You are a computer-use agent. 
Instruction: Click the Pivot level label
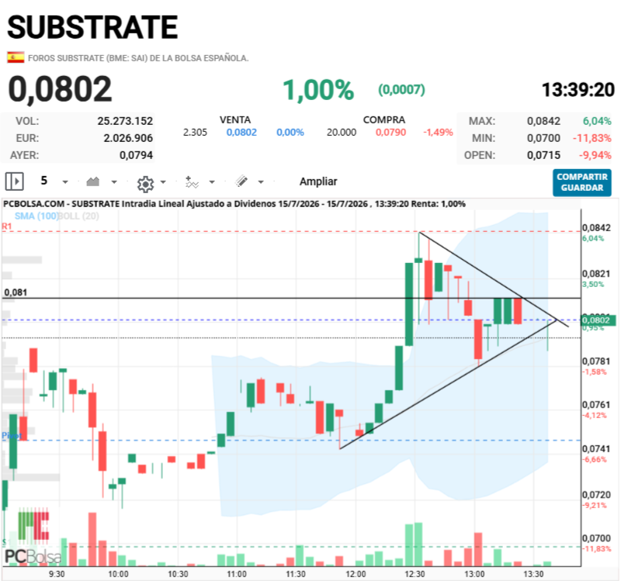(11, 436)
